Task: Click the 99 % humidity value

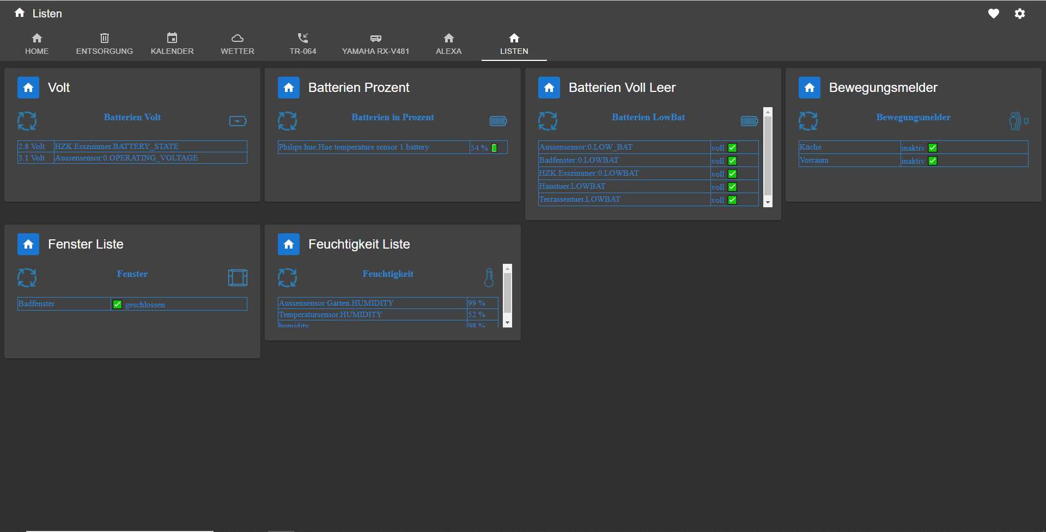Action: [477, 303]
